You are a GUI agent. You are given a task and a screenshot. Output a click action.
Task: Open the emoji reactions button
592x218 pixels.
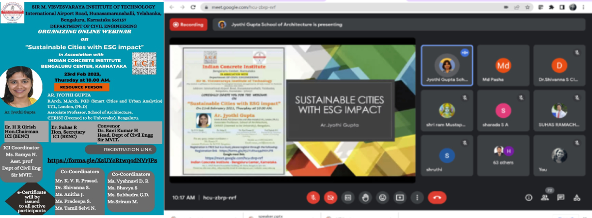pyautogui.click(x=383, y=197)
